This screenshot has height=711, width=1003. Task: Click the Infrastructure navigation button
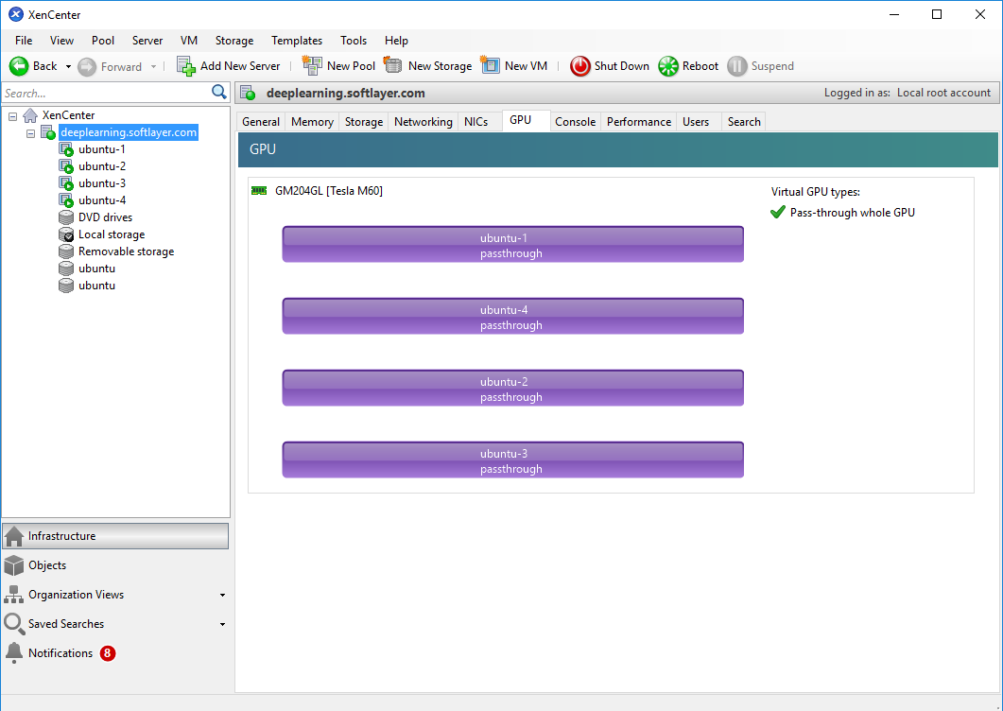[115, 536]
